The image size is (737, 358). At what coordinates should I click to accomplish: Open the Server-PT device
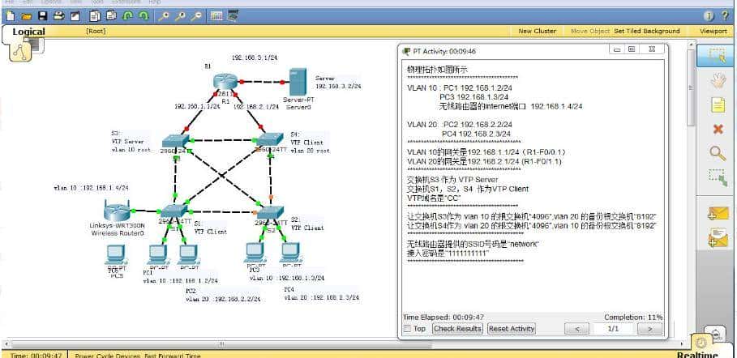[x=297, y=82]
